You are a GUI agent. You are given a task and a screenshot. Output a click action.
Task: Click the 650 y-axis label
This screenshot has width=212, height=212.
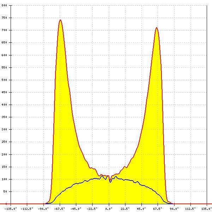(4, 42)
